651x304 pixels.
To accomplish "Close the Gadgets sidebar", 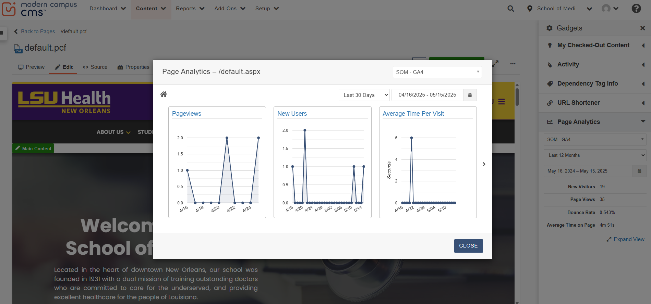I will click(x=642, y=28).
